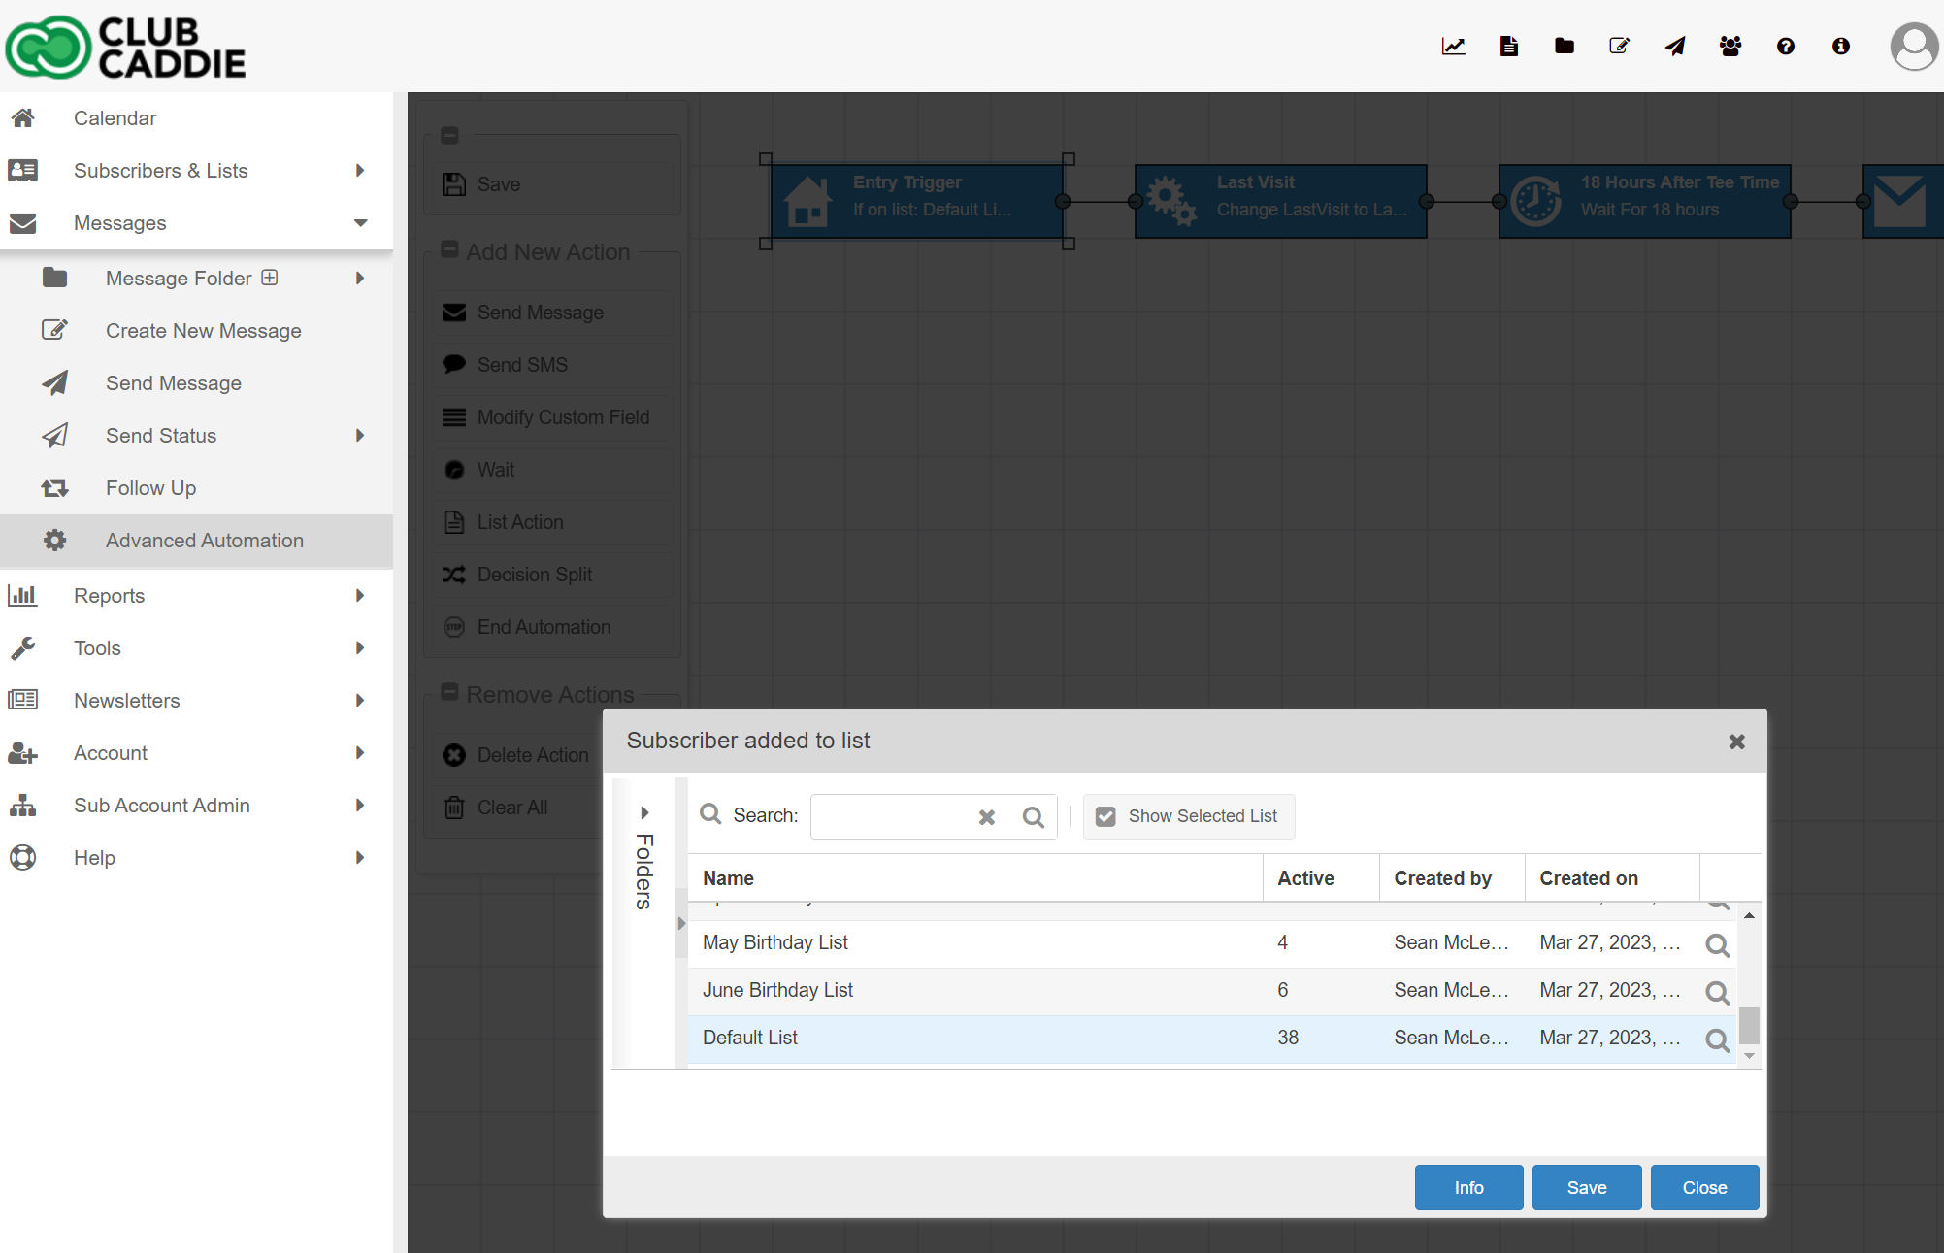The height and width of the screenshot is (1253, 1944).
Task: Open Advanced Automation menu item
Action: (x=205, y=541)
